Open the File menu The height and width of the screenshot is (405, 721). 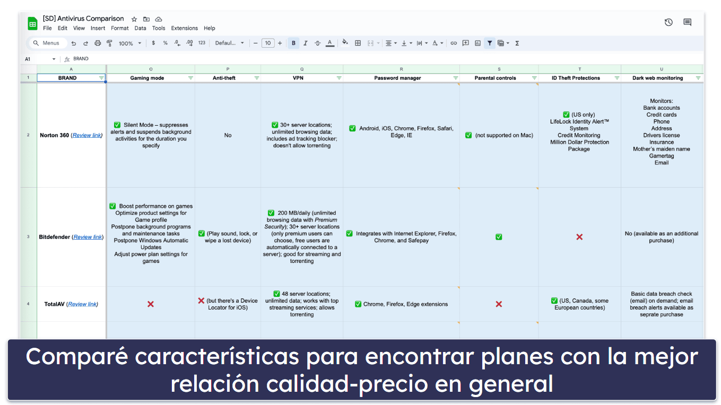[47, 28]
